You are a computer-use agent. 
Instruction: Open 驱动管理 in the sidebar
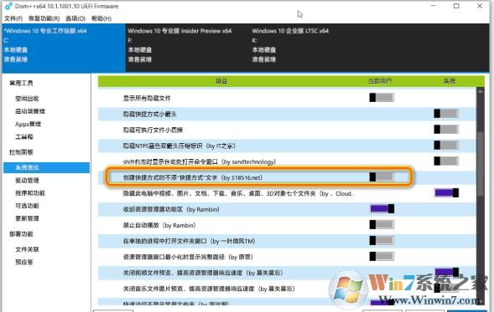pos(27,181)
